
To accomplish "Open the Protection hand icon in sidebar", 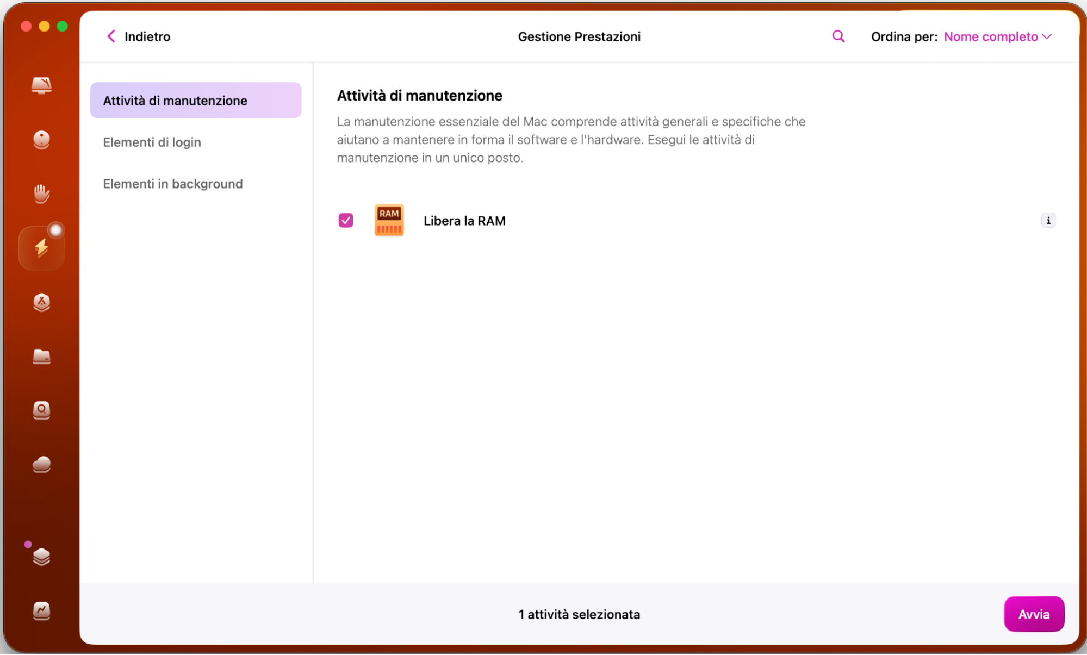I will pos(41,194).
